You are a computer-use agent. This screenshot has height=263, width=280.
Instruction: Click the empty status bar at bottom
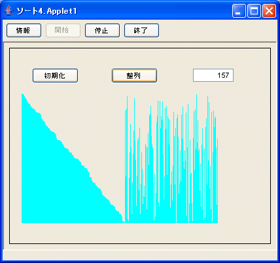point(139,255)
